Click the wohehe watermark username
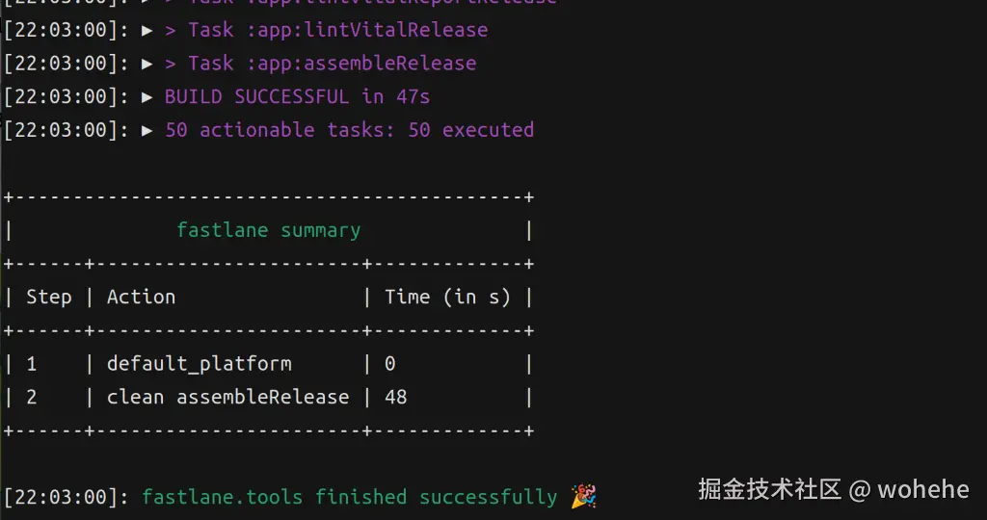987x520 pixels. (923, 489)
